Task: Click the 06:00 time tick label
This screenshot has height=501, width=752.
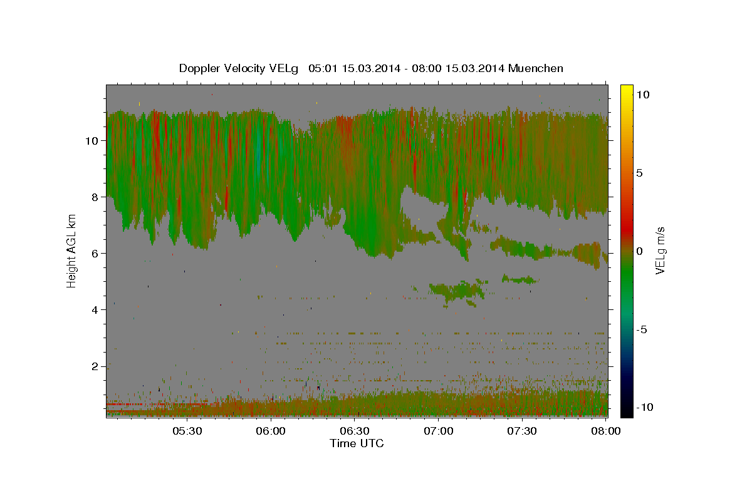Action: coord(271,431)
